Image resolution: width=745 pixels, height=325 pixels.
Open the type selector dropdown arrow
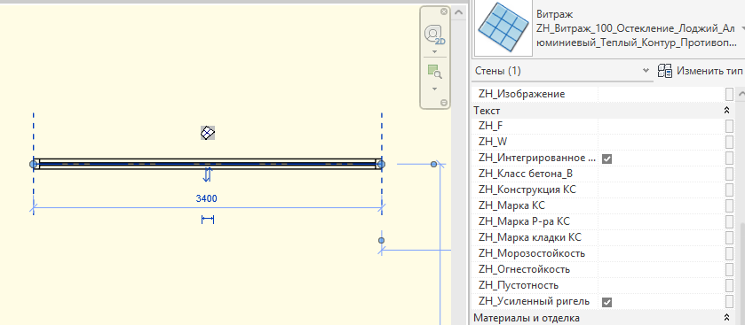click(741, 27)
